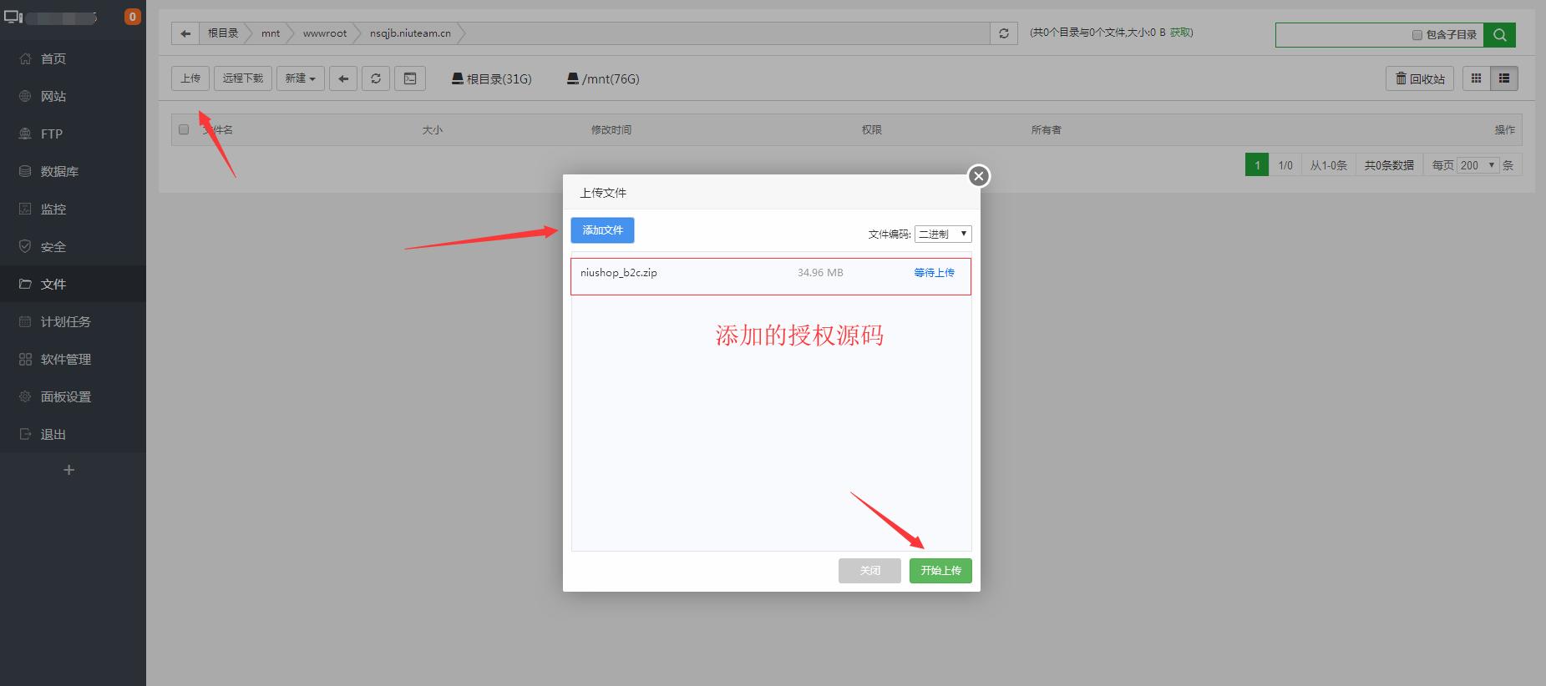Open 软件管理 software management

65,359
